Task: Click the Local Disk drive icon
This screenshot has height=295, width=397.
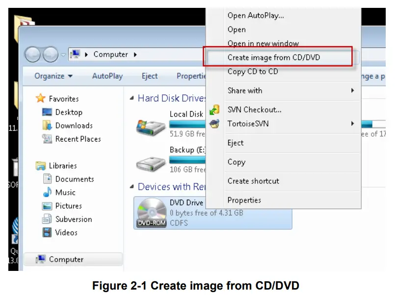Action: click(x=151, y=128)
